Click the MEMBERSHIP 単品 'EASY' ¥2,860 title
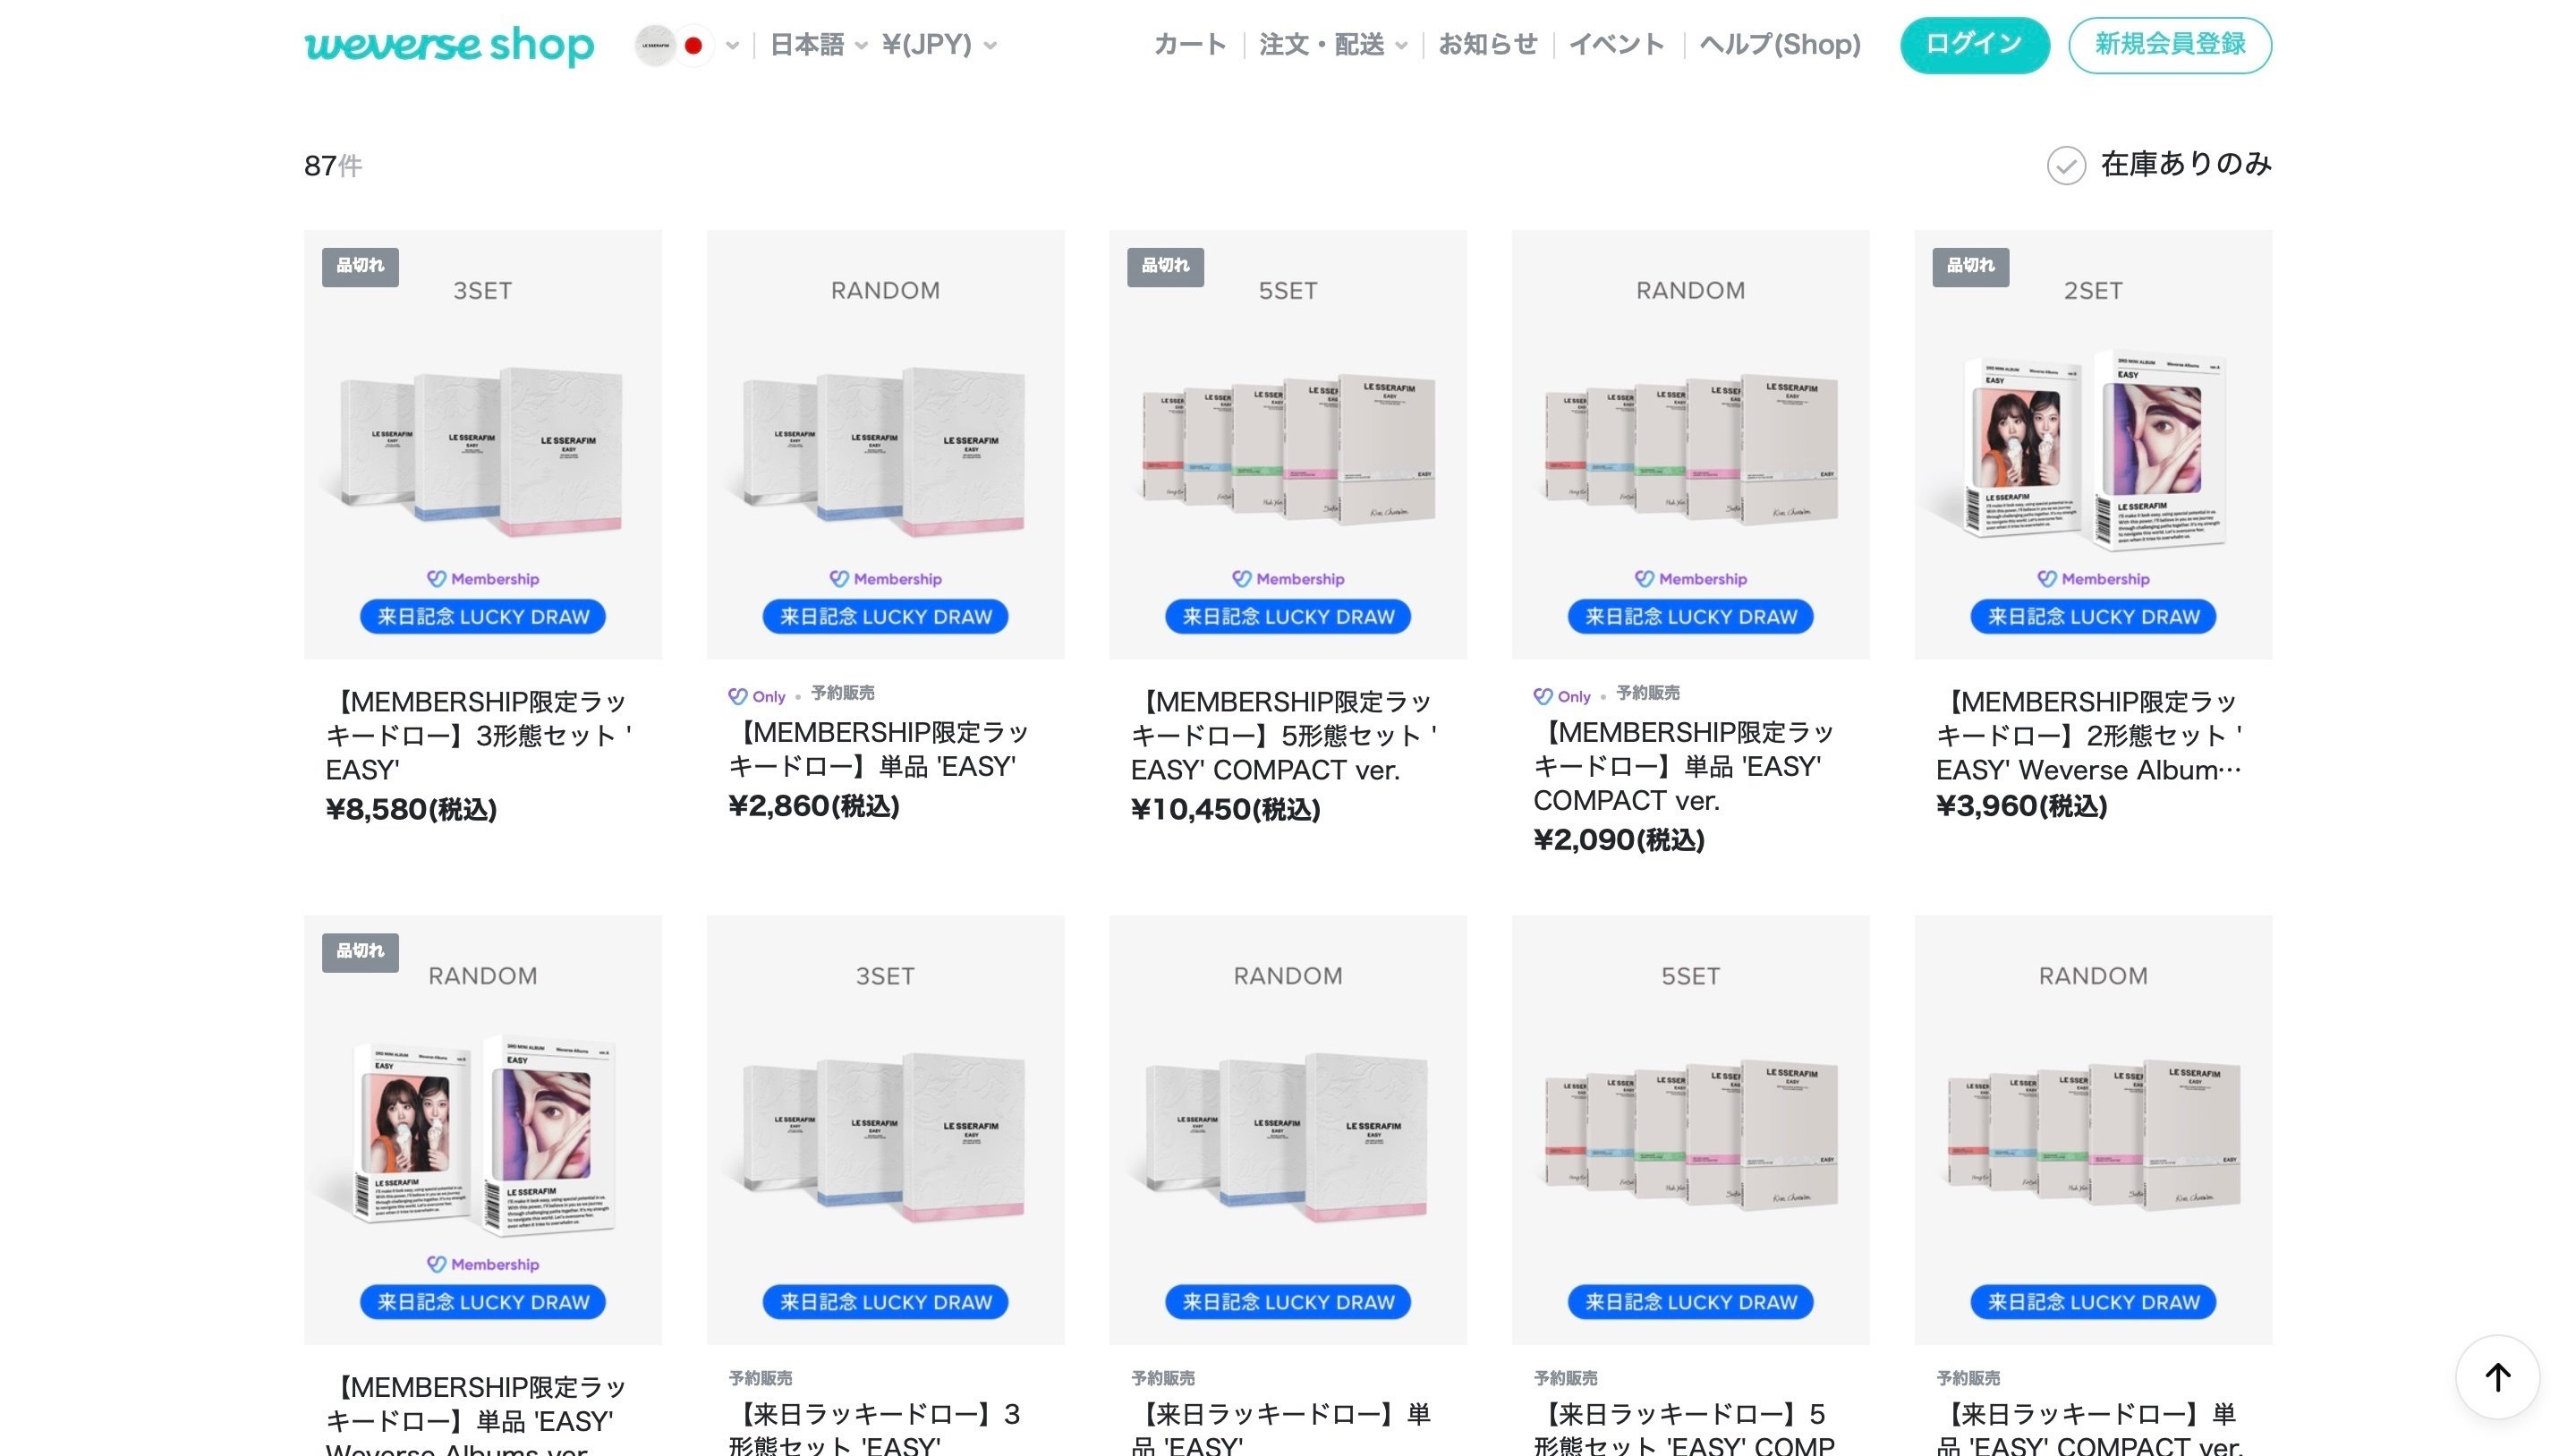Viewport: 2576px width, 1456px height. pyautogui.click(x=879, y=749)
